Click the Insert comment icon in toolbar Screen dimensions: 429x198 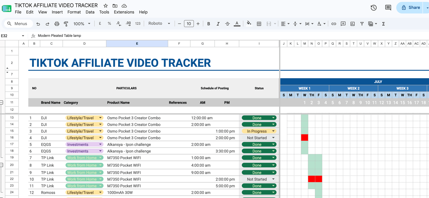click(x=343, y=24)
